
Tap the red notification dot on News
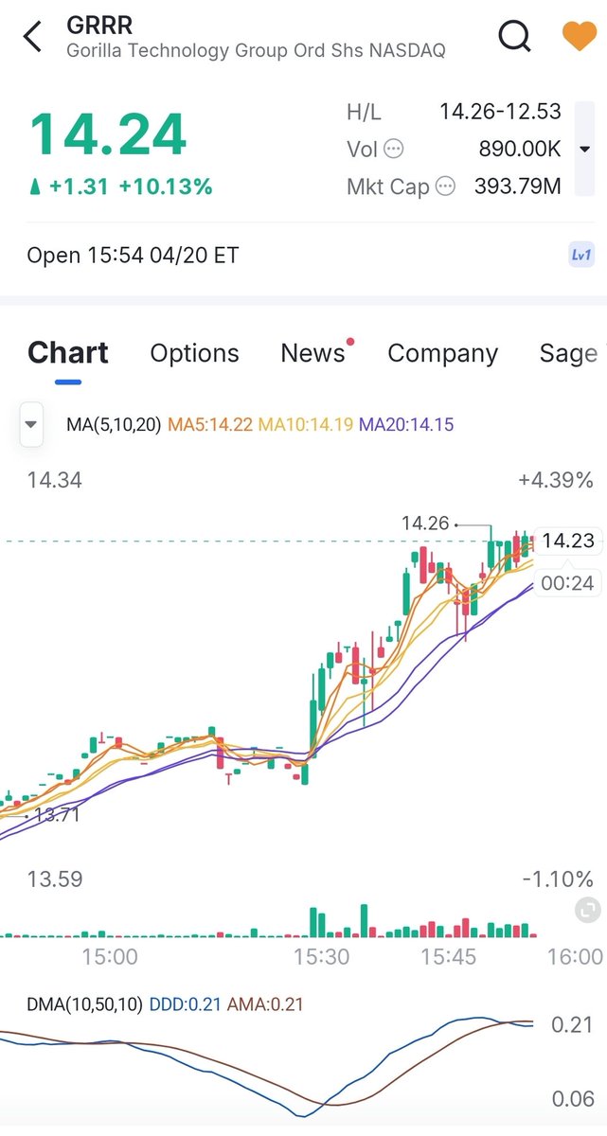[x=350, y=341]
